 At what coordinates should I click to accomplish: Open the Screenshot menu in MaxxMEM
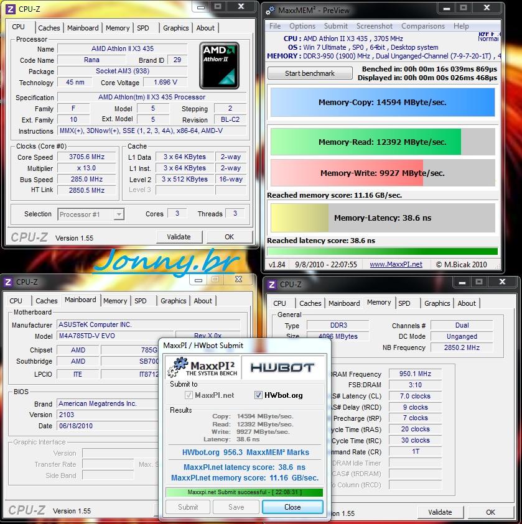374,26
